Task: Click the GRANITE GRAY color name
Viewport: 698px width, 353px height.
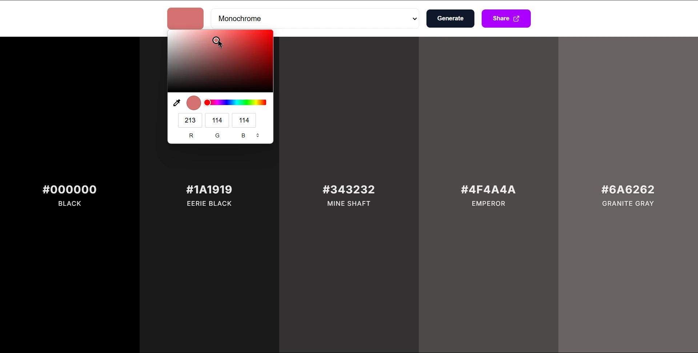Action: (x=627, y=204)
